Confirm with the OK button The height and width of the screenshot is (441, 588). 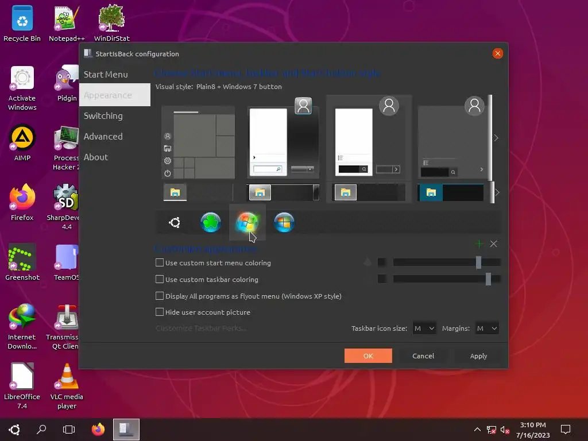tap(368, 355)
